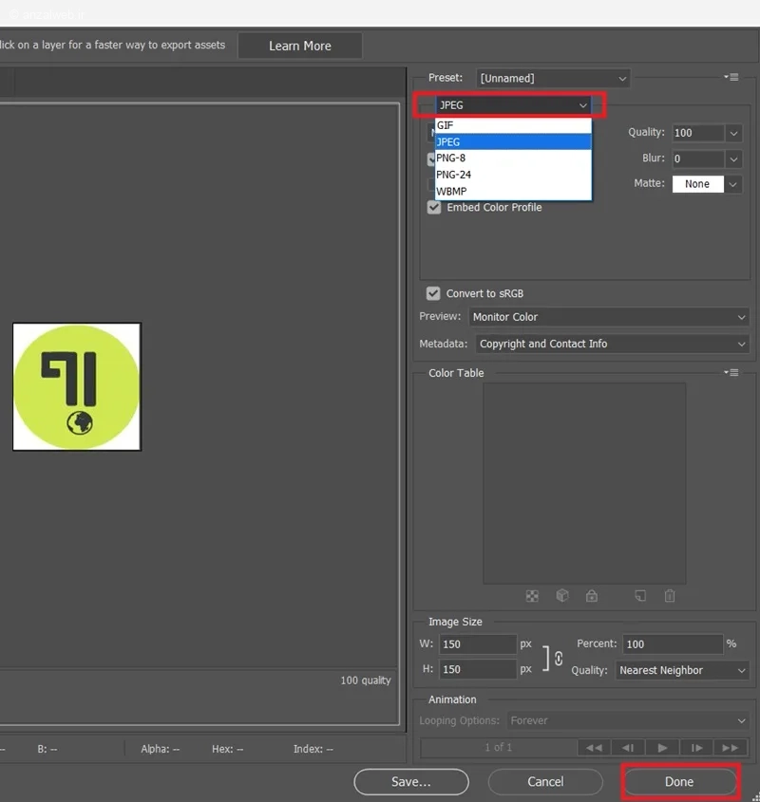760x802 pixels.
Task: Toggle the constrain proportions link icon
Action: [559, 659]
